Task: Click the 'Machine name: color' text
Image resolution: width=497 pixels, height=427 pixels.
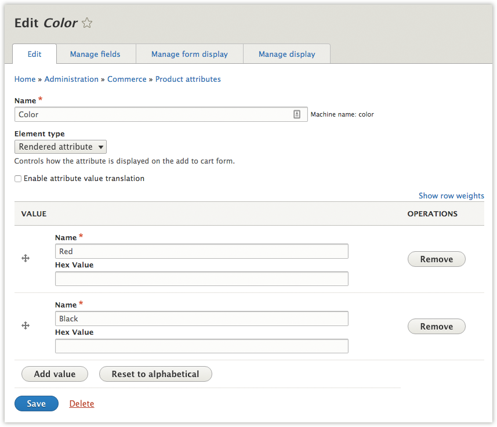Action: 342,114
